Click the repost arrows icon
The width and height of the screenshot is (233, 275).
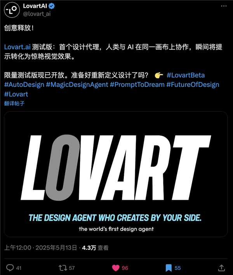(x=63, y=268)
